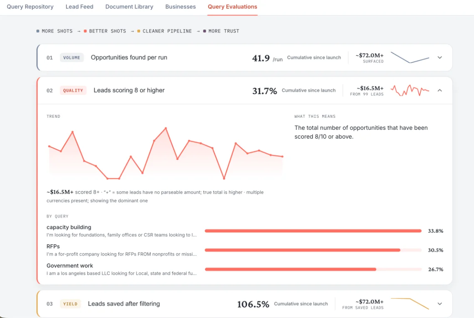This screenshot has width=474, height=318.
Task: Click the ~$72.0M+ SURFACED amount
Action: point(369,58)
